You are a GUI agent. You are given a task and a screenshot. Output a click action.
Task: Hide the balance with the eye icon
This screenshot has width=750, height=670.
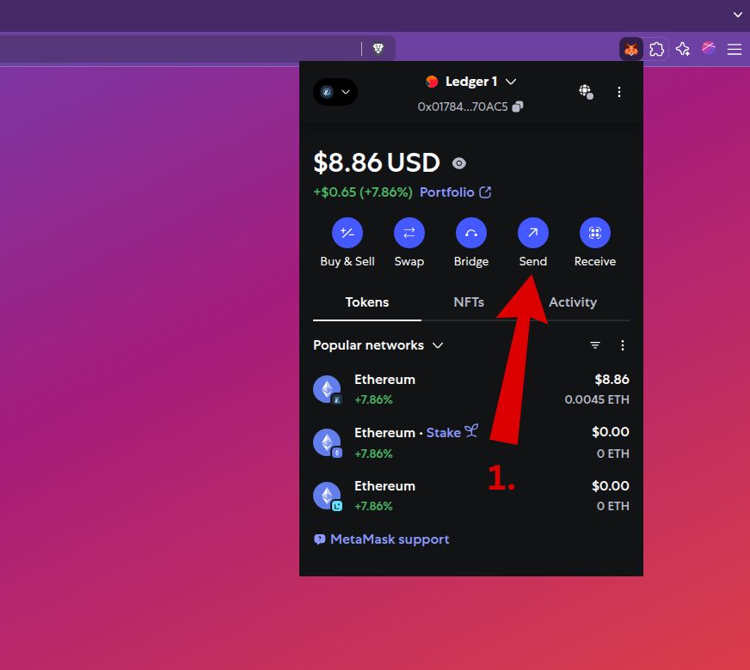(x=458, y=163)
